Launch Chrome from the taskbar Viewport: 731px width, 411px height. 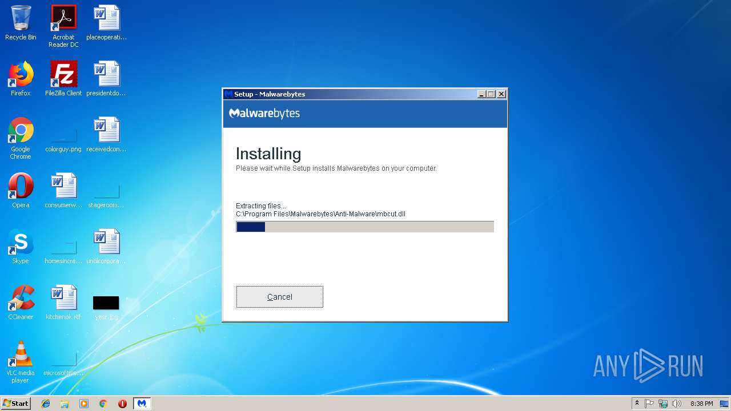pyautogui.click(x=103, y=404)
